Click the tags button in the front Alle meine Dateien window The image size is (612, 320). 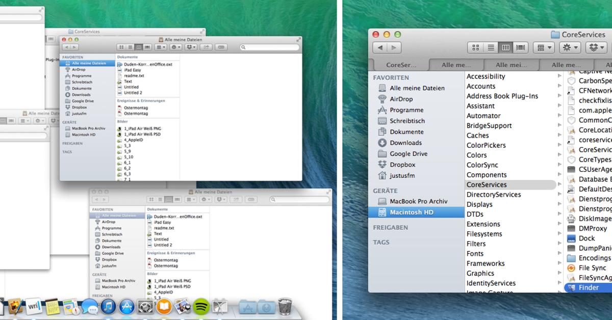coord(221,47)
